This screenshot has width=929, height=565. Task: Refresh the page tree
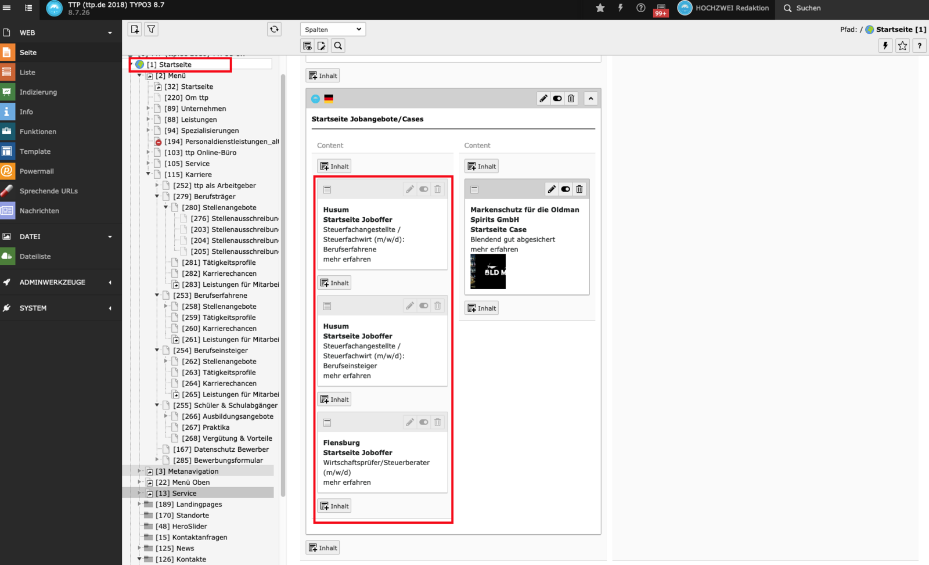274,29
